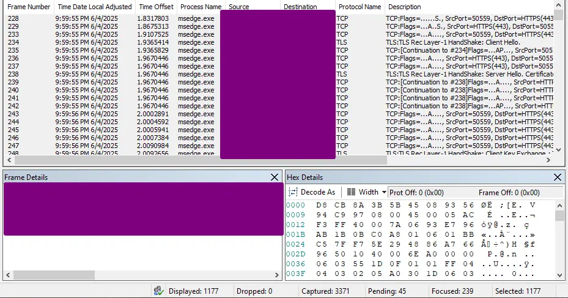Click TLS protocol cell of frame 234
Viewport: 568px width, 298px height.
pyautogui.click(x=342, y=42)
